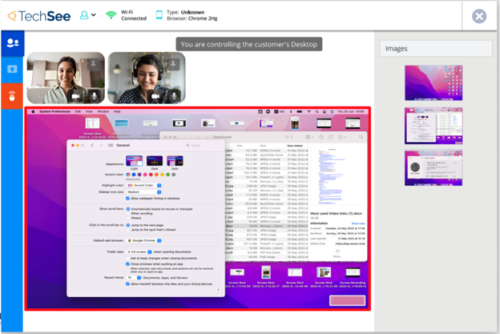Viewport: 500px width, 334px height.
Task: Select the orange remote control mouse icon
Action: [x=12, y=96]
